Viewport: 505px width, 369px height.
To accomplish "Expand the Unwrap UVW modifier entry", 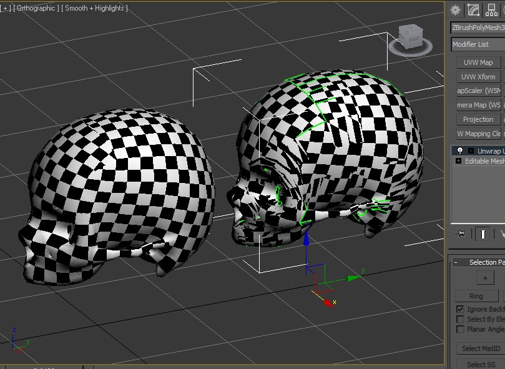I will [471, 151].
